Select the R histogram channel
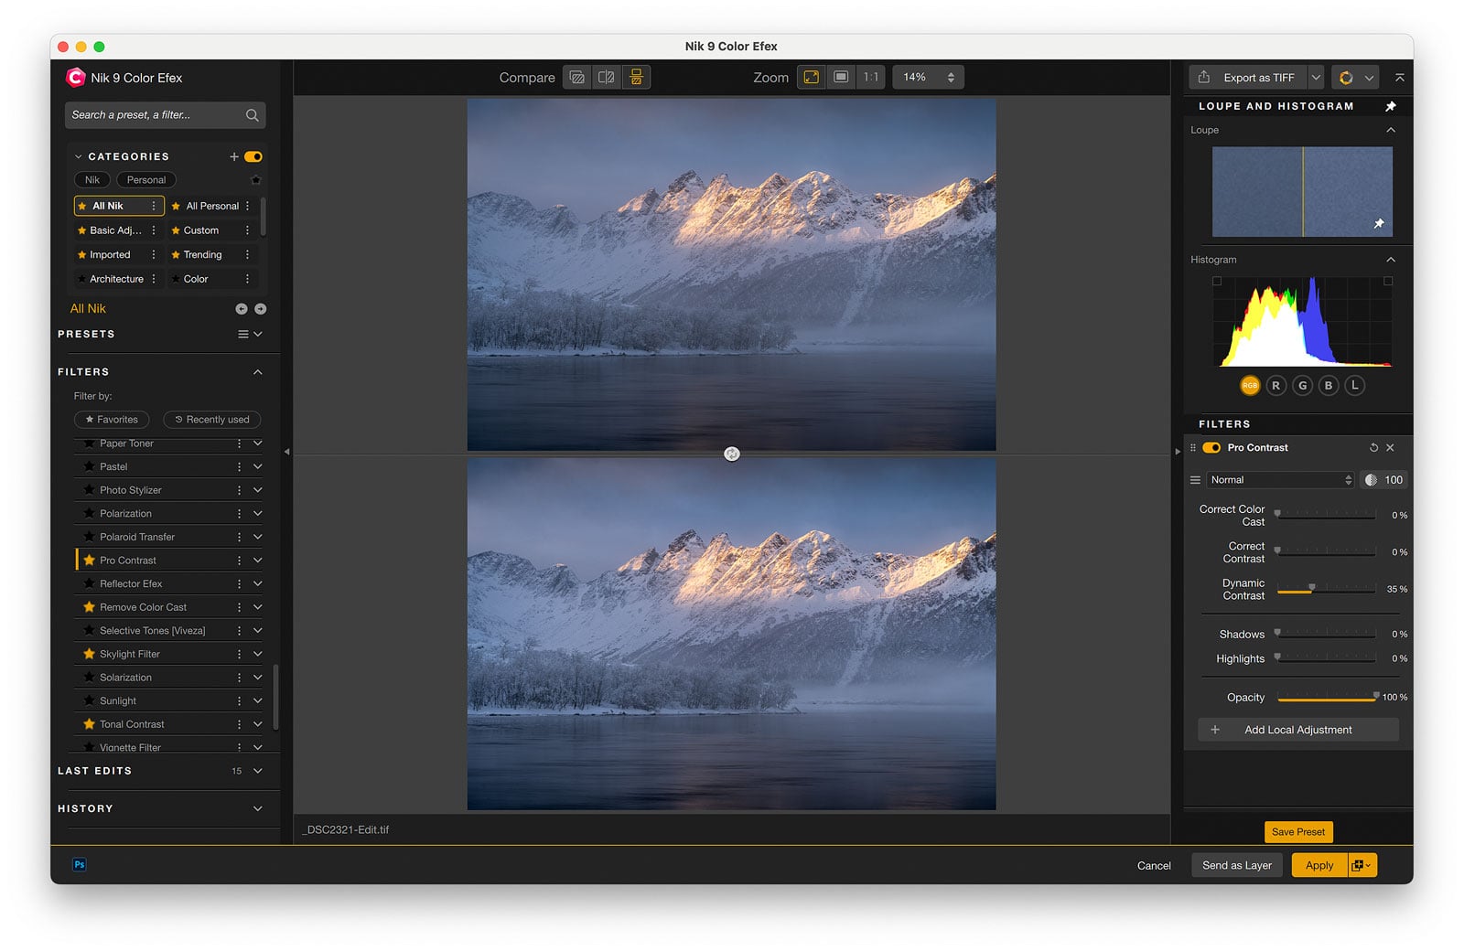 (x=1276, y=386)
